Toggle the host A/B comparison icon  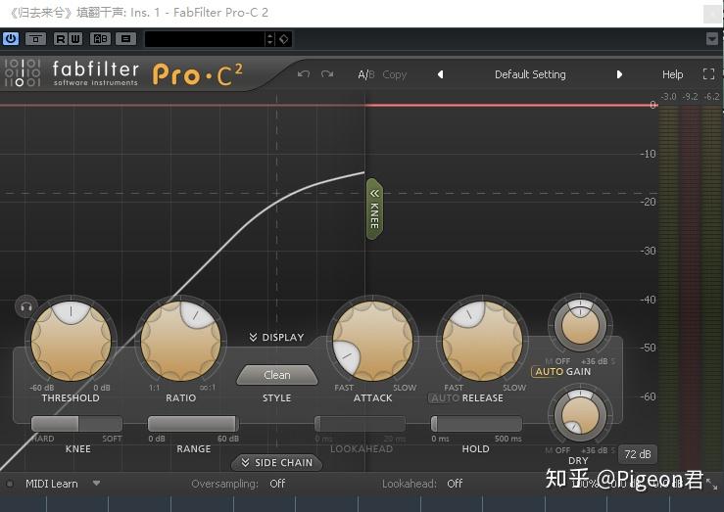point(100,39)
